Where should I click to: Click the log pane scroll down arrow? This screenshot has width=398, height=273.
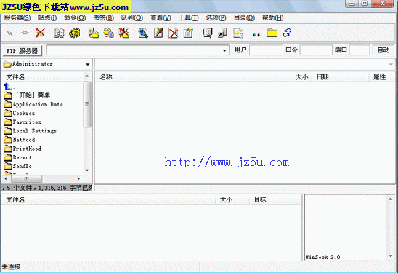(391, 256)
